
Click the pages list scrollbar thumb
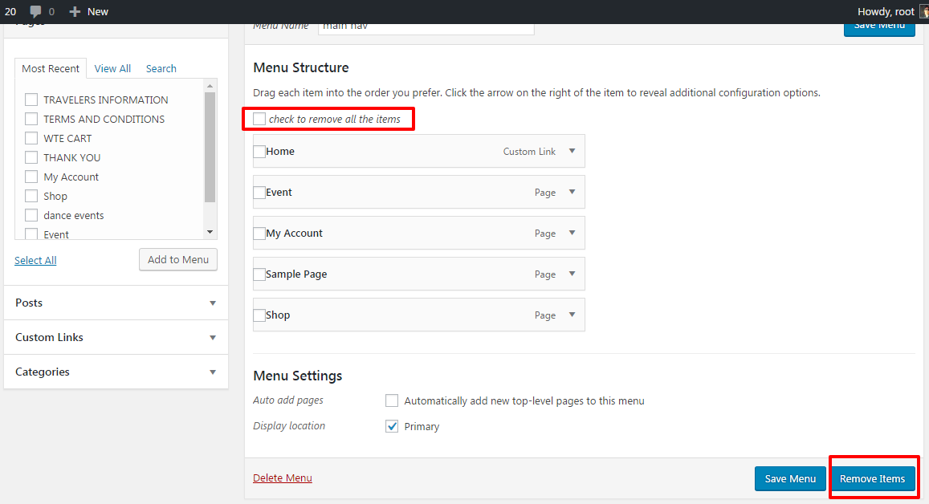click(x=210, y=147)
